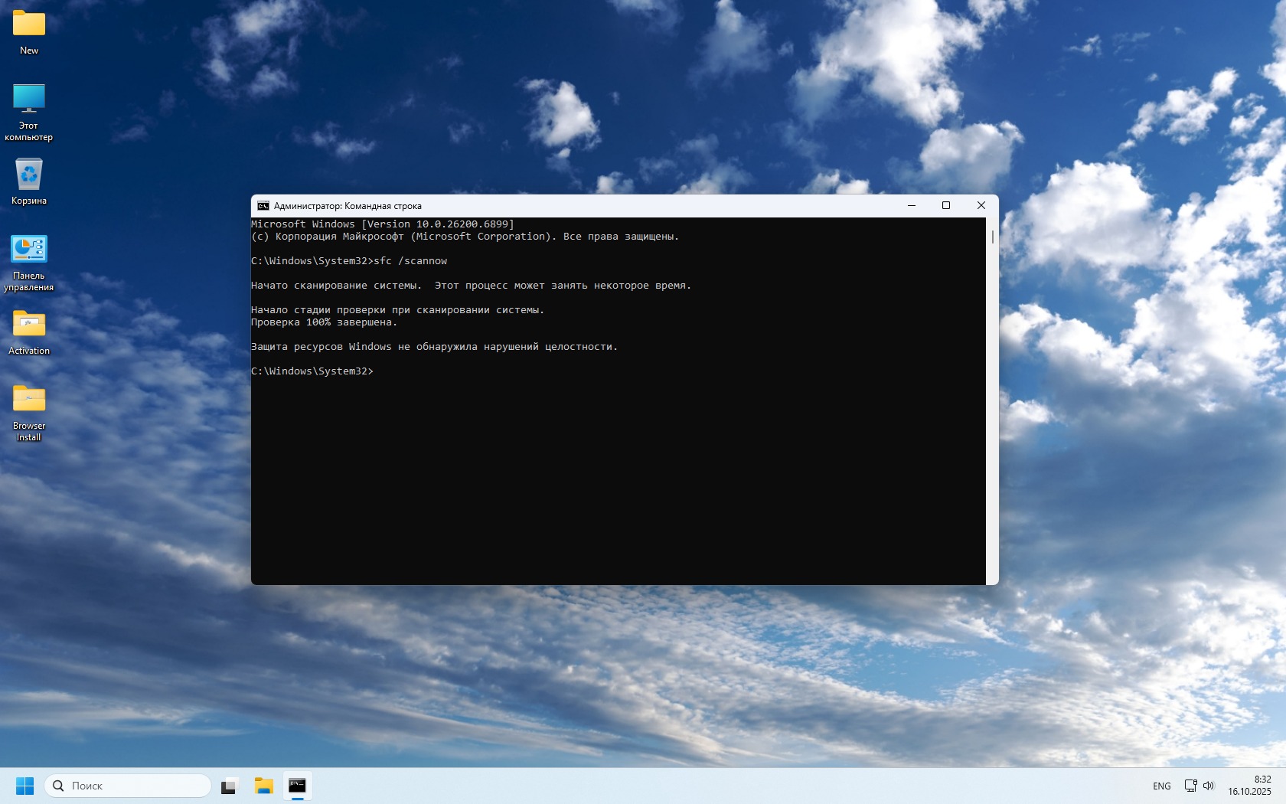
Task: Click the Command Prompt scrollbar thumb
Action: [x=992, y=237]
